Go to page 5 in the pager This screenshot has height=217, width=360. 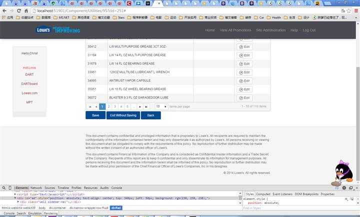point(127,106)
